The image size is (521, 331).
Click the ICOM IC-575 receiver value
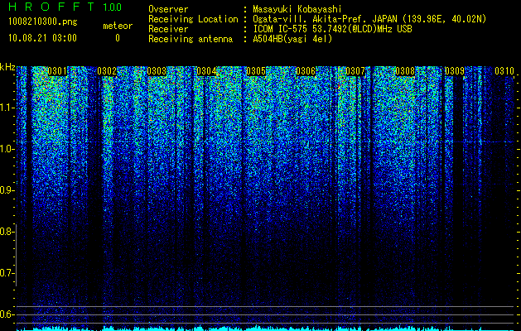point(332,29)
